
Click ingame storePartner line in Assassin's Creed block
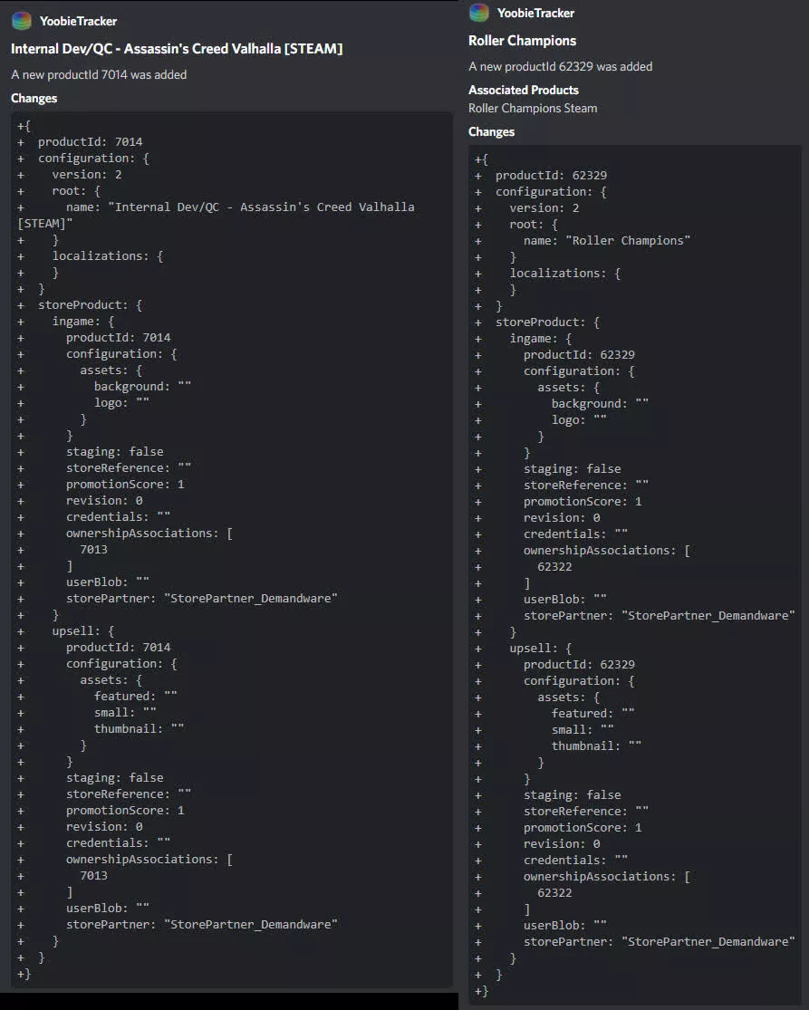(x=202, y=599)
